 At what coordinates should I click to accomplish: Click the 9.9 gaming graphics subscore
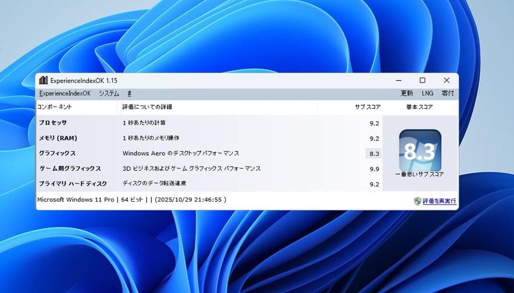click(374, 169)
